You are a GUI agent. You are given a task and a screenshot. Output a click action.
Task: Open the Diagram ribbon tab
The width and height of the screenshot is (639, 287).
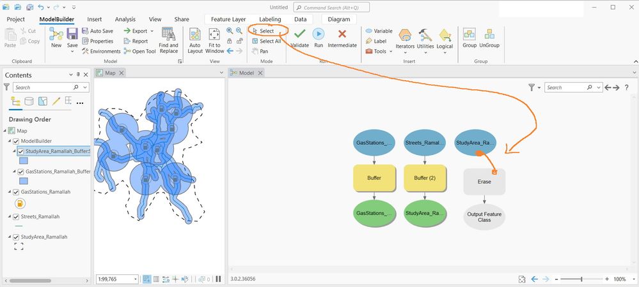[x=338, y=19]
